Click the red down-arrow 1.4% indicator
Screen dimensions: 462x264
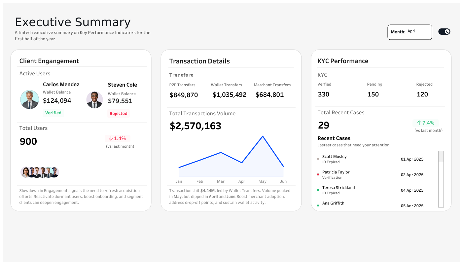pyautogui.click(x=117, y=138)
